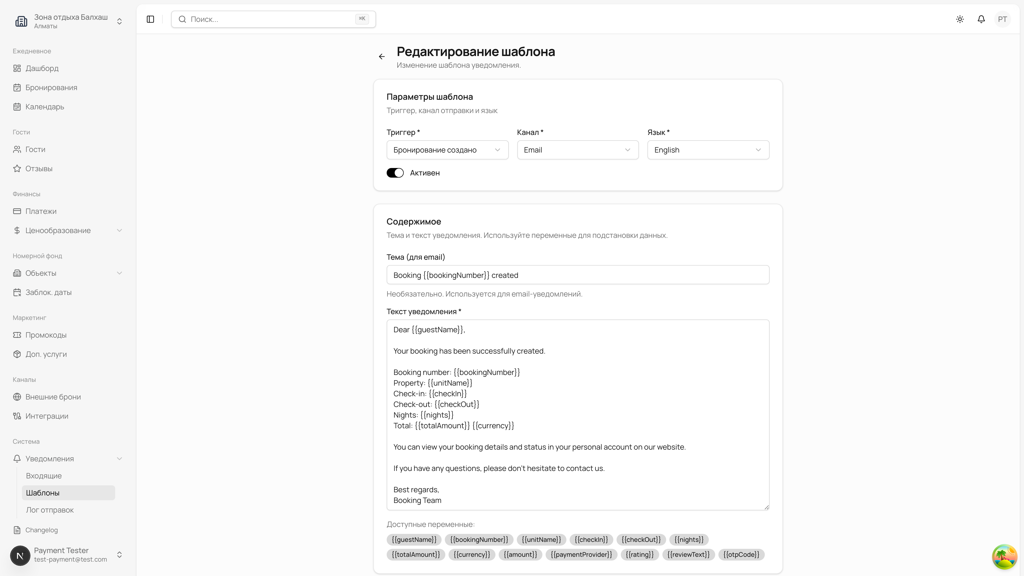
Task: Open the Триггер dropdown
Action: tap(447, 150)
